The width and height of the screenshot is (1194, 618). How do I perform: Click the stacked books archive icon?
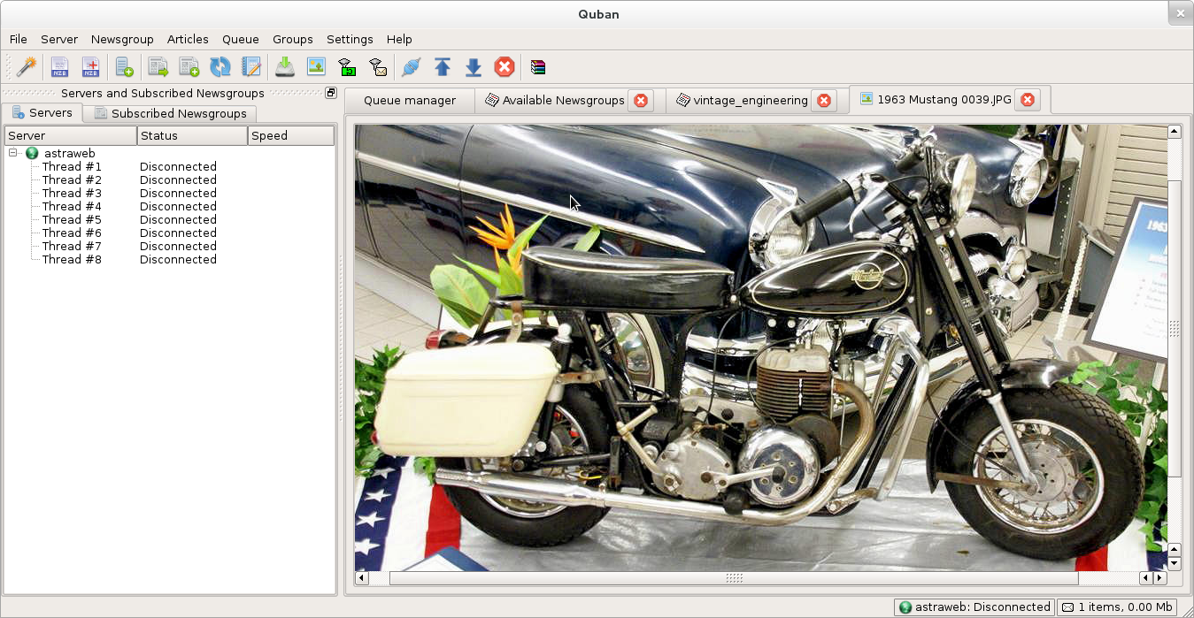(x=538, y=66)
